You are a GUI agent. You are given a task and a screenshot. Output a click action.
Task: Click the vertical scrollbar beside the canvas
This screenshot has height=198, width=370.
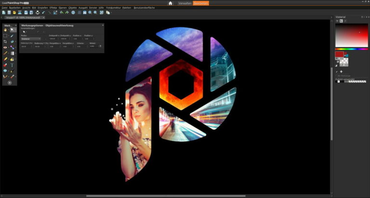tap(331, 104)
